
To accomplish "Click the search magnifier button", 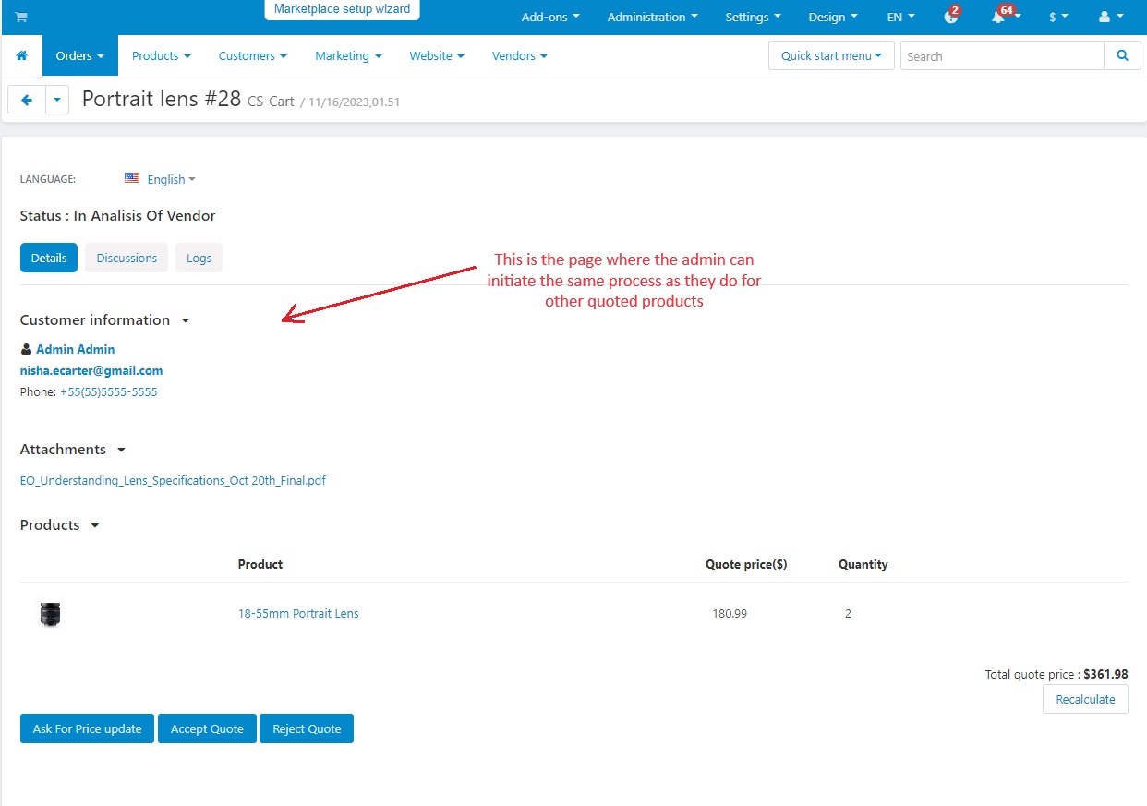I will [1122, 56].
